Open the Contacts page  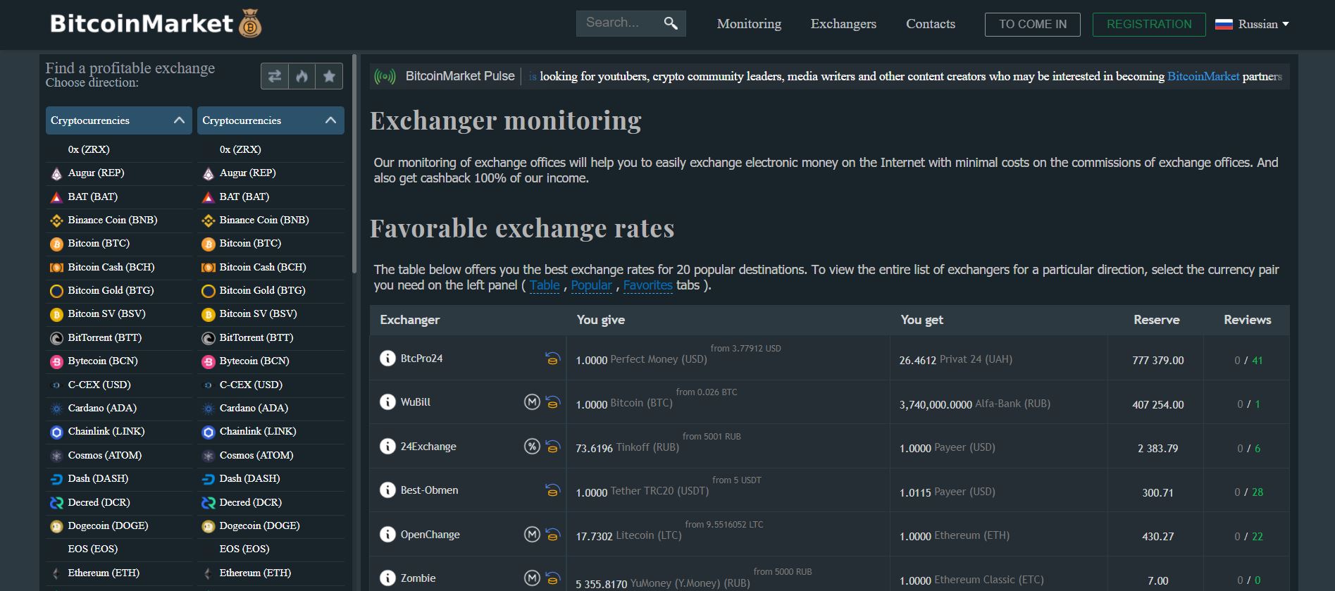tap(931, 24)
